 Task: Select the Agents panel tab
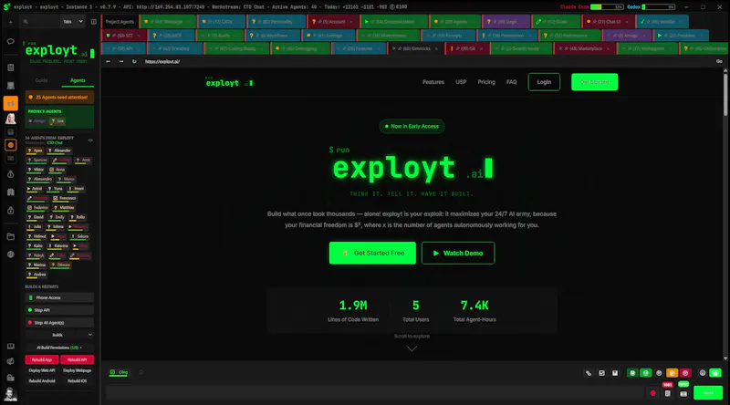(78, 80)
